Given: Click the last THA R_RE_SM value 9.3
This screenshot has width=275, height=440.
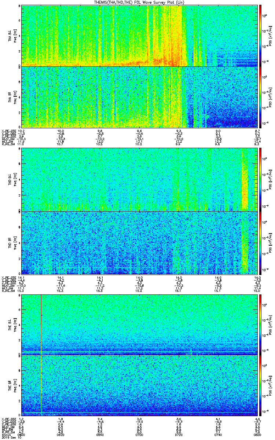Looking at the screenshot, I should click(257, 145).
